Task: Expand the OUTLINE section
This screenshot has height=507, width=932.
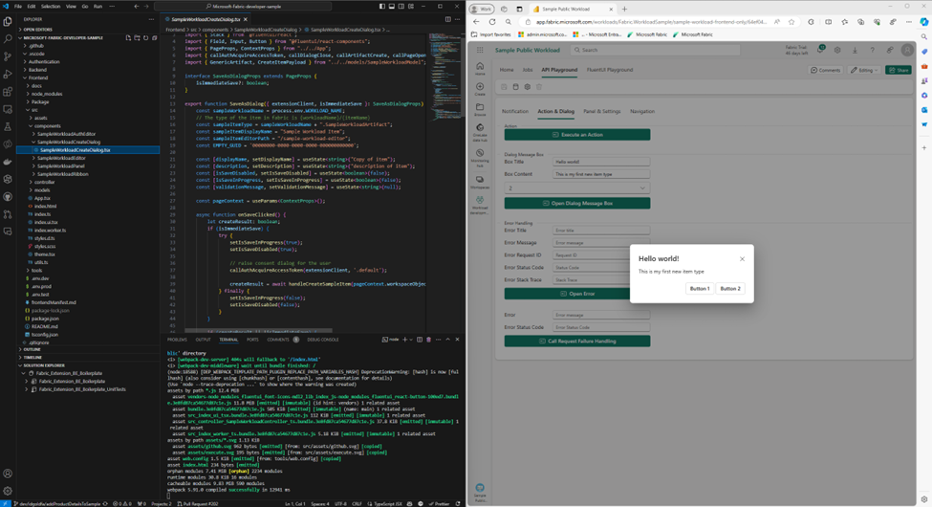Action: (x=33, y=349)
